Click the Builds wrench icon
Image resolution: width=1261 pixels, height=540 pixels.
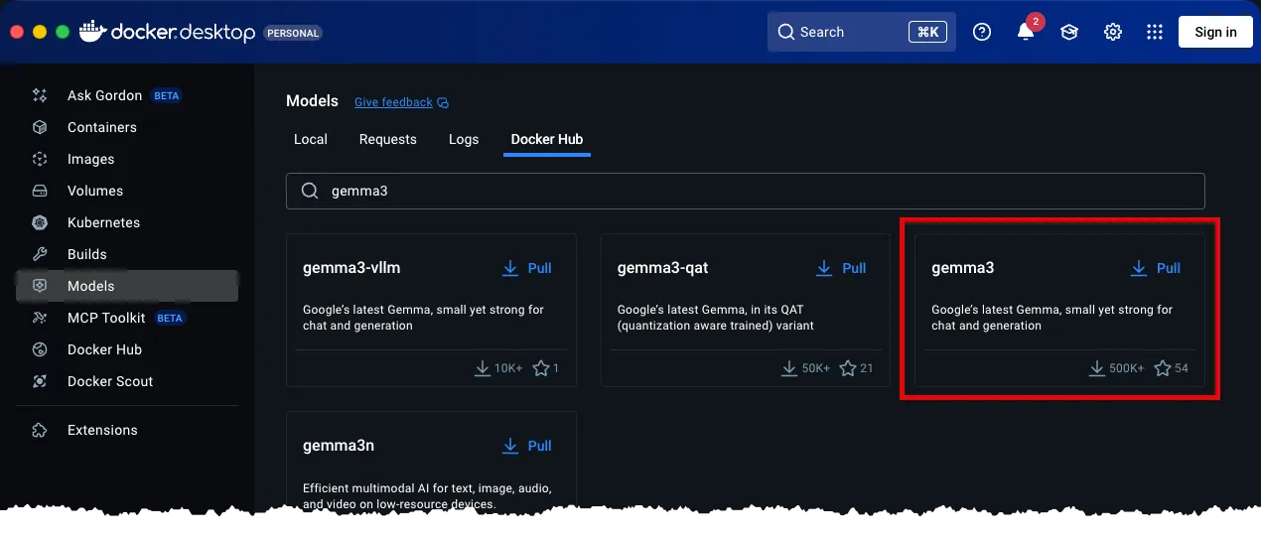pos(40,254)
